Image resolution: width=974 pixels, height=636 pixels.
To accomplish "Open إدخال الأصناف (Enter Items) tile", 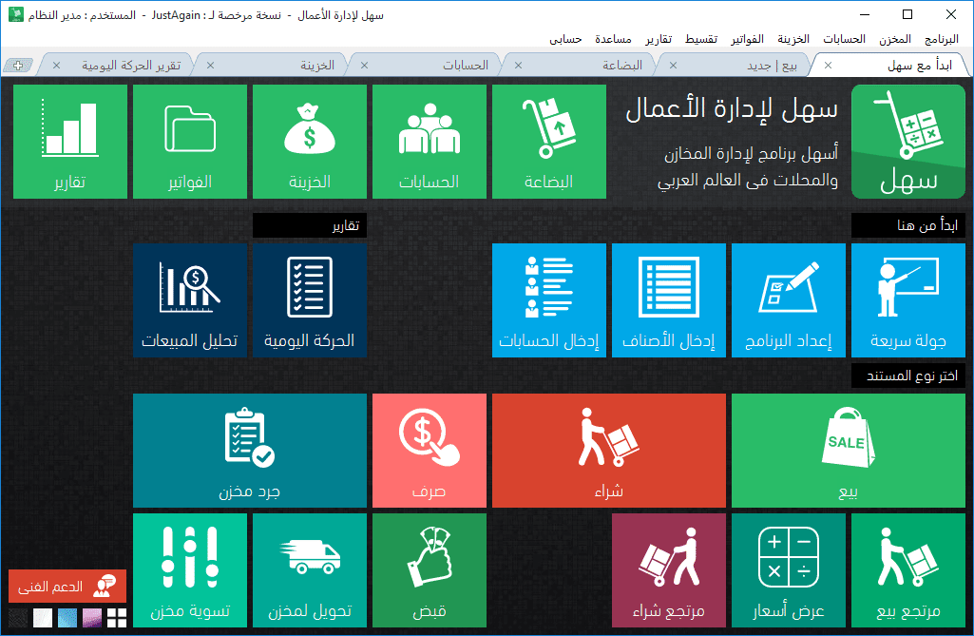I will [x=668, y=299].
